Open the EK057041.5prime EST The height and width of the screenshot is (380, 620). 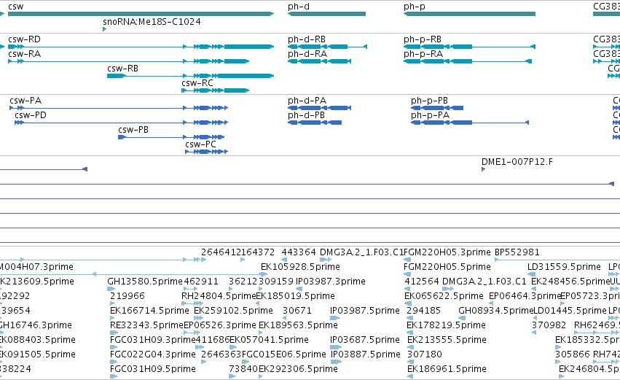point(269,340)
